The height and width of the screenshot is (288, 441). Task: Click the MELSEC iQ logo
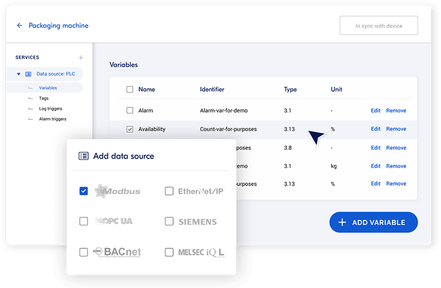click(x=201, y=252)
